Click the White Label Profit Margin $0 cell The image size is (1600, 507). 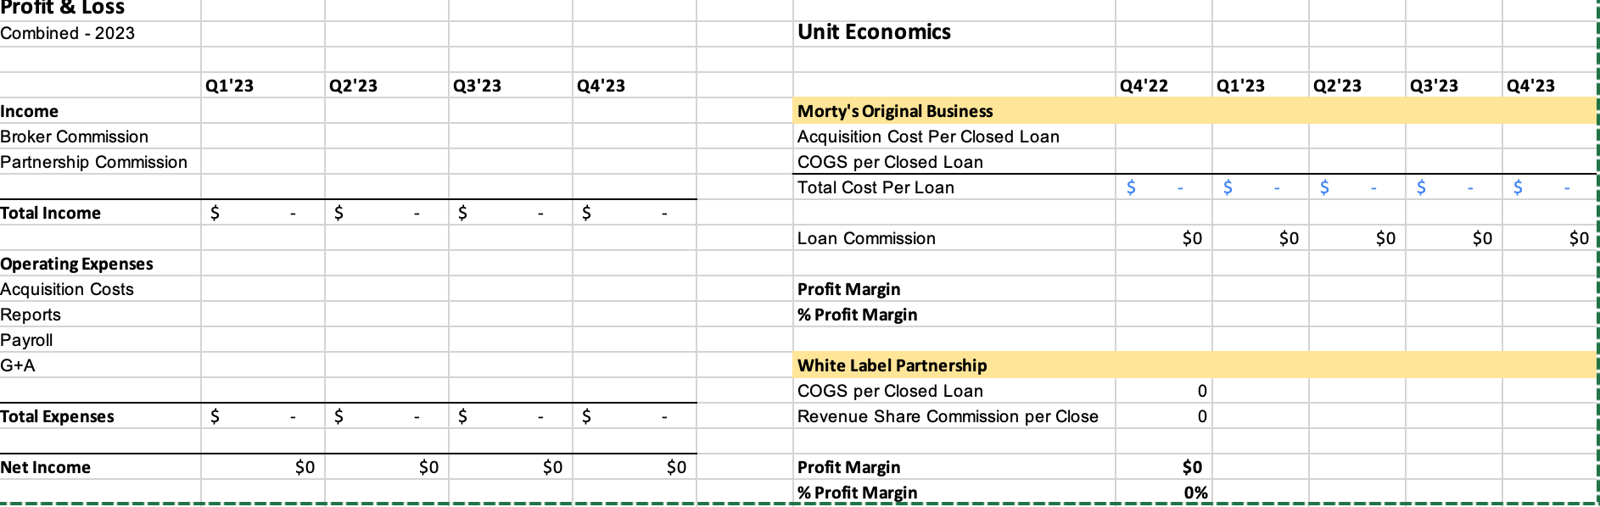(x=1164, y=467)
